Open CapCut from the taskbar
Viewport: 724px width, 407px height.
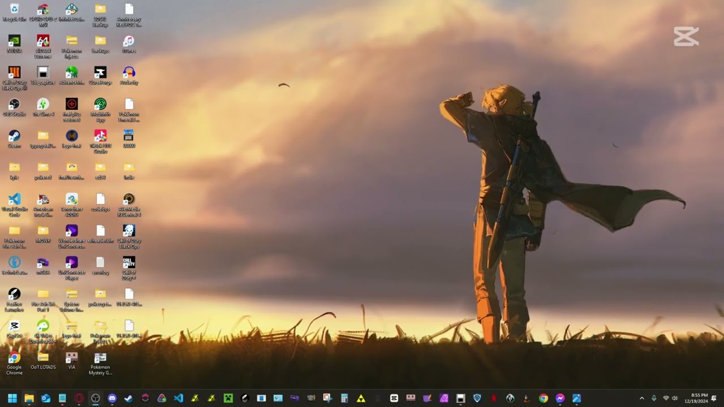tap(394, 398)
